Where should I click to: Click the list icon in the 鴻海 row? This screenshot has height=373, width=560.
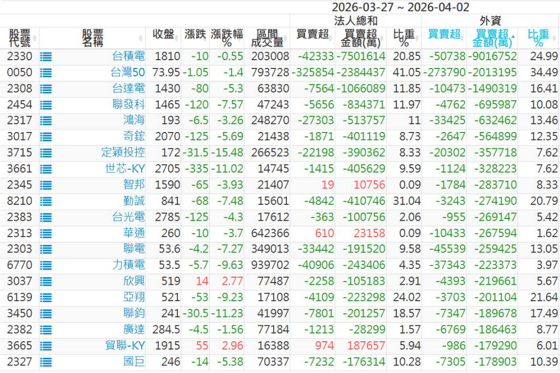(x=46, y=120)
